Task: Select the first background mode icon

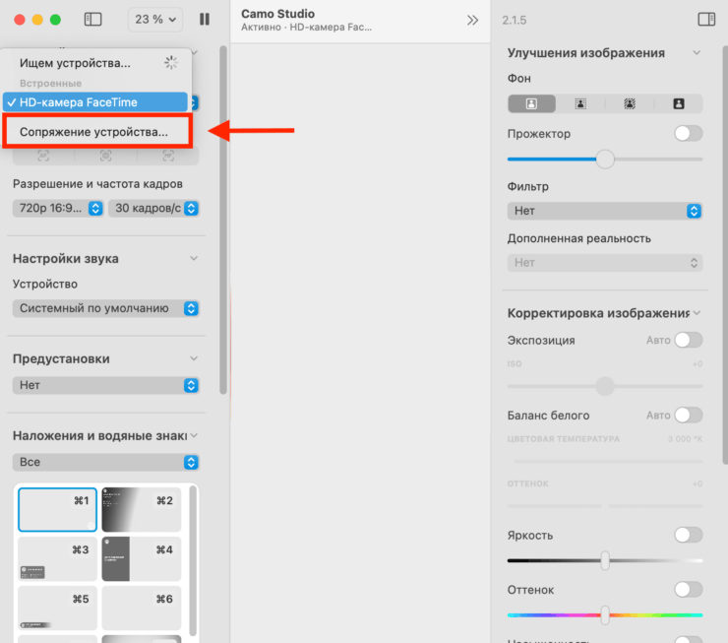Action: point(532,103)
